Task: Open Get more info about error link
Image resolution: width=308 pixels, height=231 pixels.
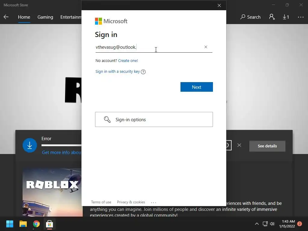Action: pyautogui.click(x=62, y=152)
